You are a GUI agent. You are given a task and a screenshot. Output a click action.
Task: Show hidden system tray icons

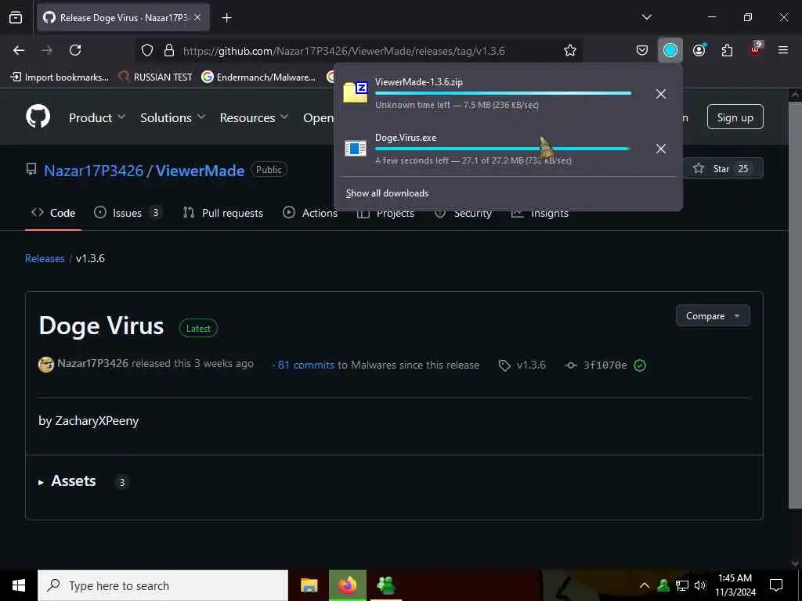645,585
